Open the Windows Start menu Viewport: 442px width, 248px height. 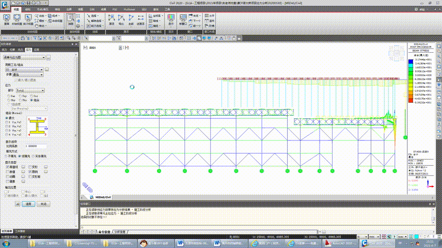pyautogui.click(x=6, y=243)
